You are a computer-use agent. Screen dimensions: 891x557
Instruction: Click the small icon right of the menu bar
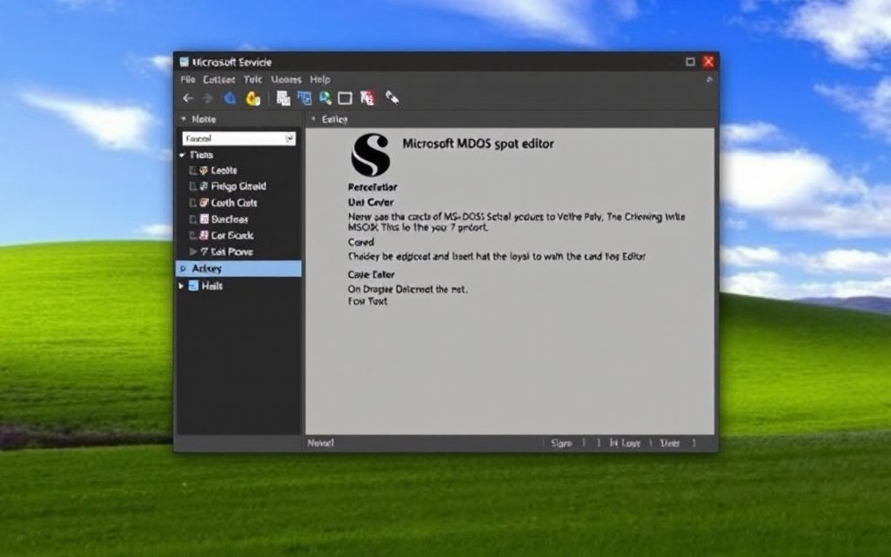pos(709,79)
